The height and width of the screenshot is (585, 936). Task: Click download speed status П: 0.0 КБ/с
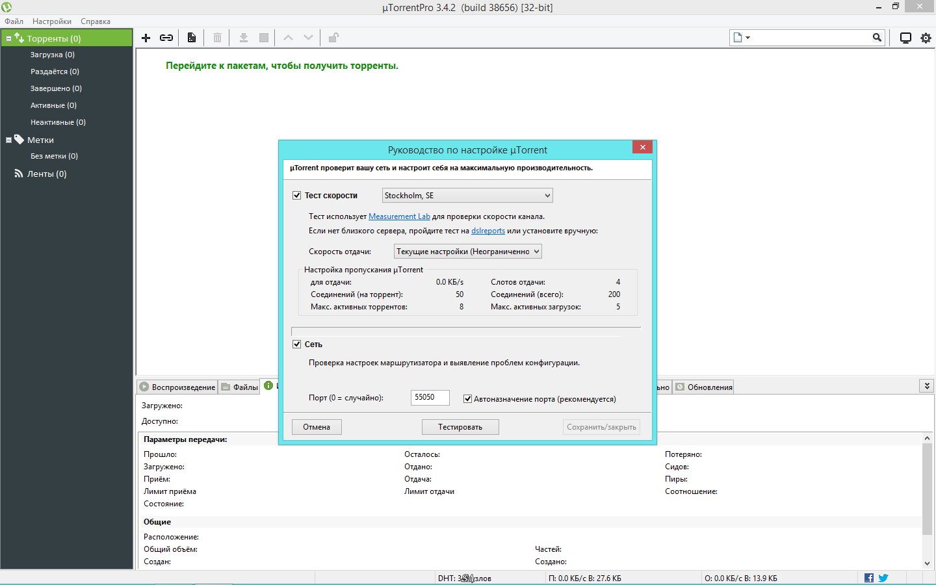point(585,578)
